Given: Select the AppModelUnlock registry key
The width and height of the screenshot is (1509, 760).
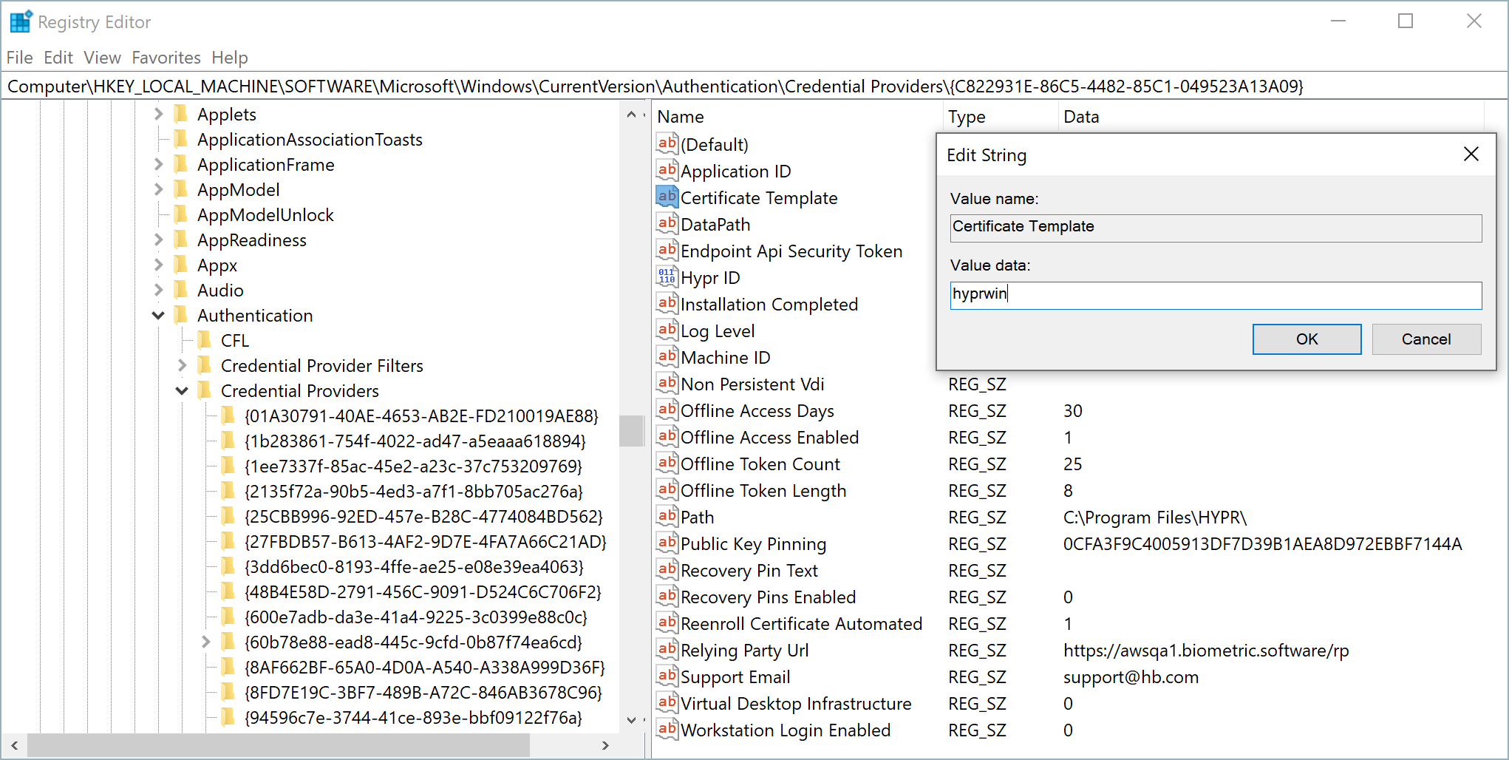Looking at the screenshot, I should tap(265, 214).
